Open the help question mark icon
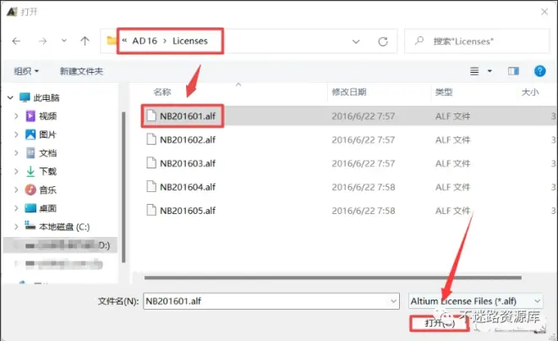 538,71
